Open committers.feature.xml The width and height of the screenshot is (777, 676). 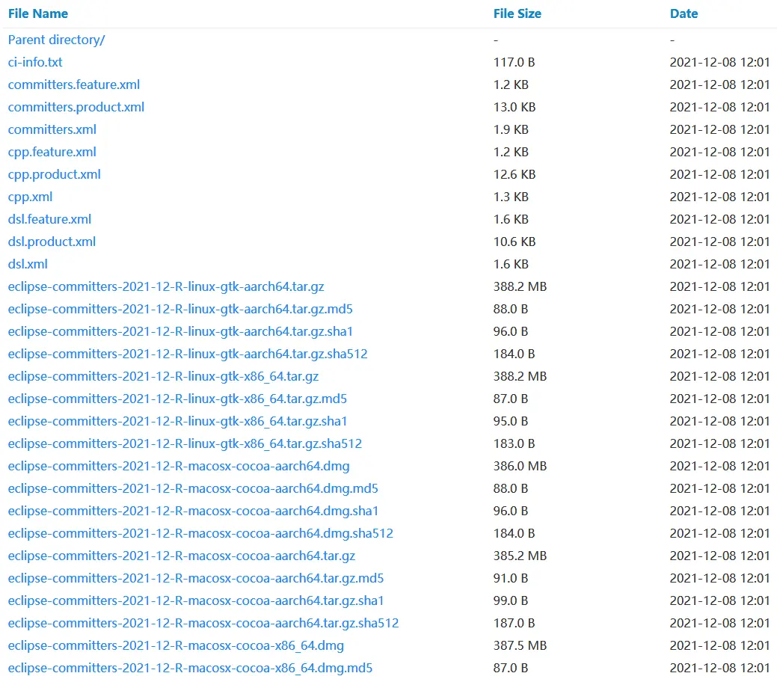click(74, 84)
